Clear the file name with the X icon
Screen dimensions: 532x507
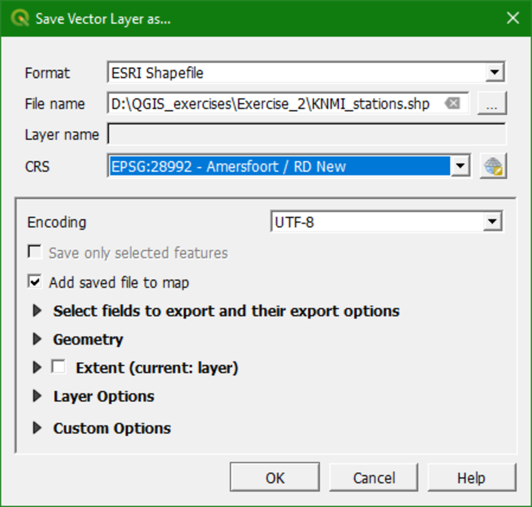(453, 103)
